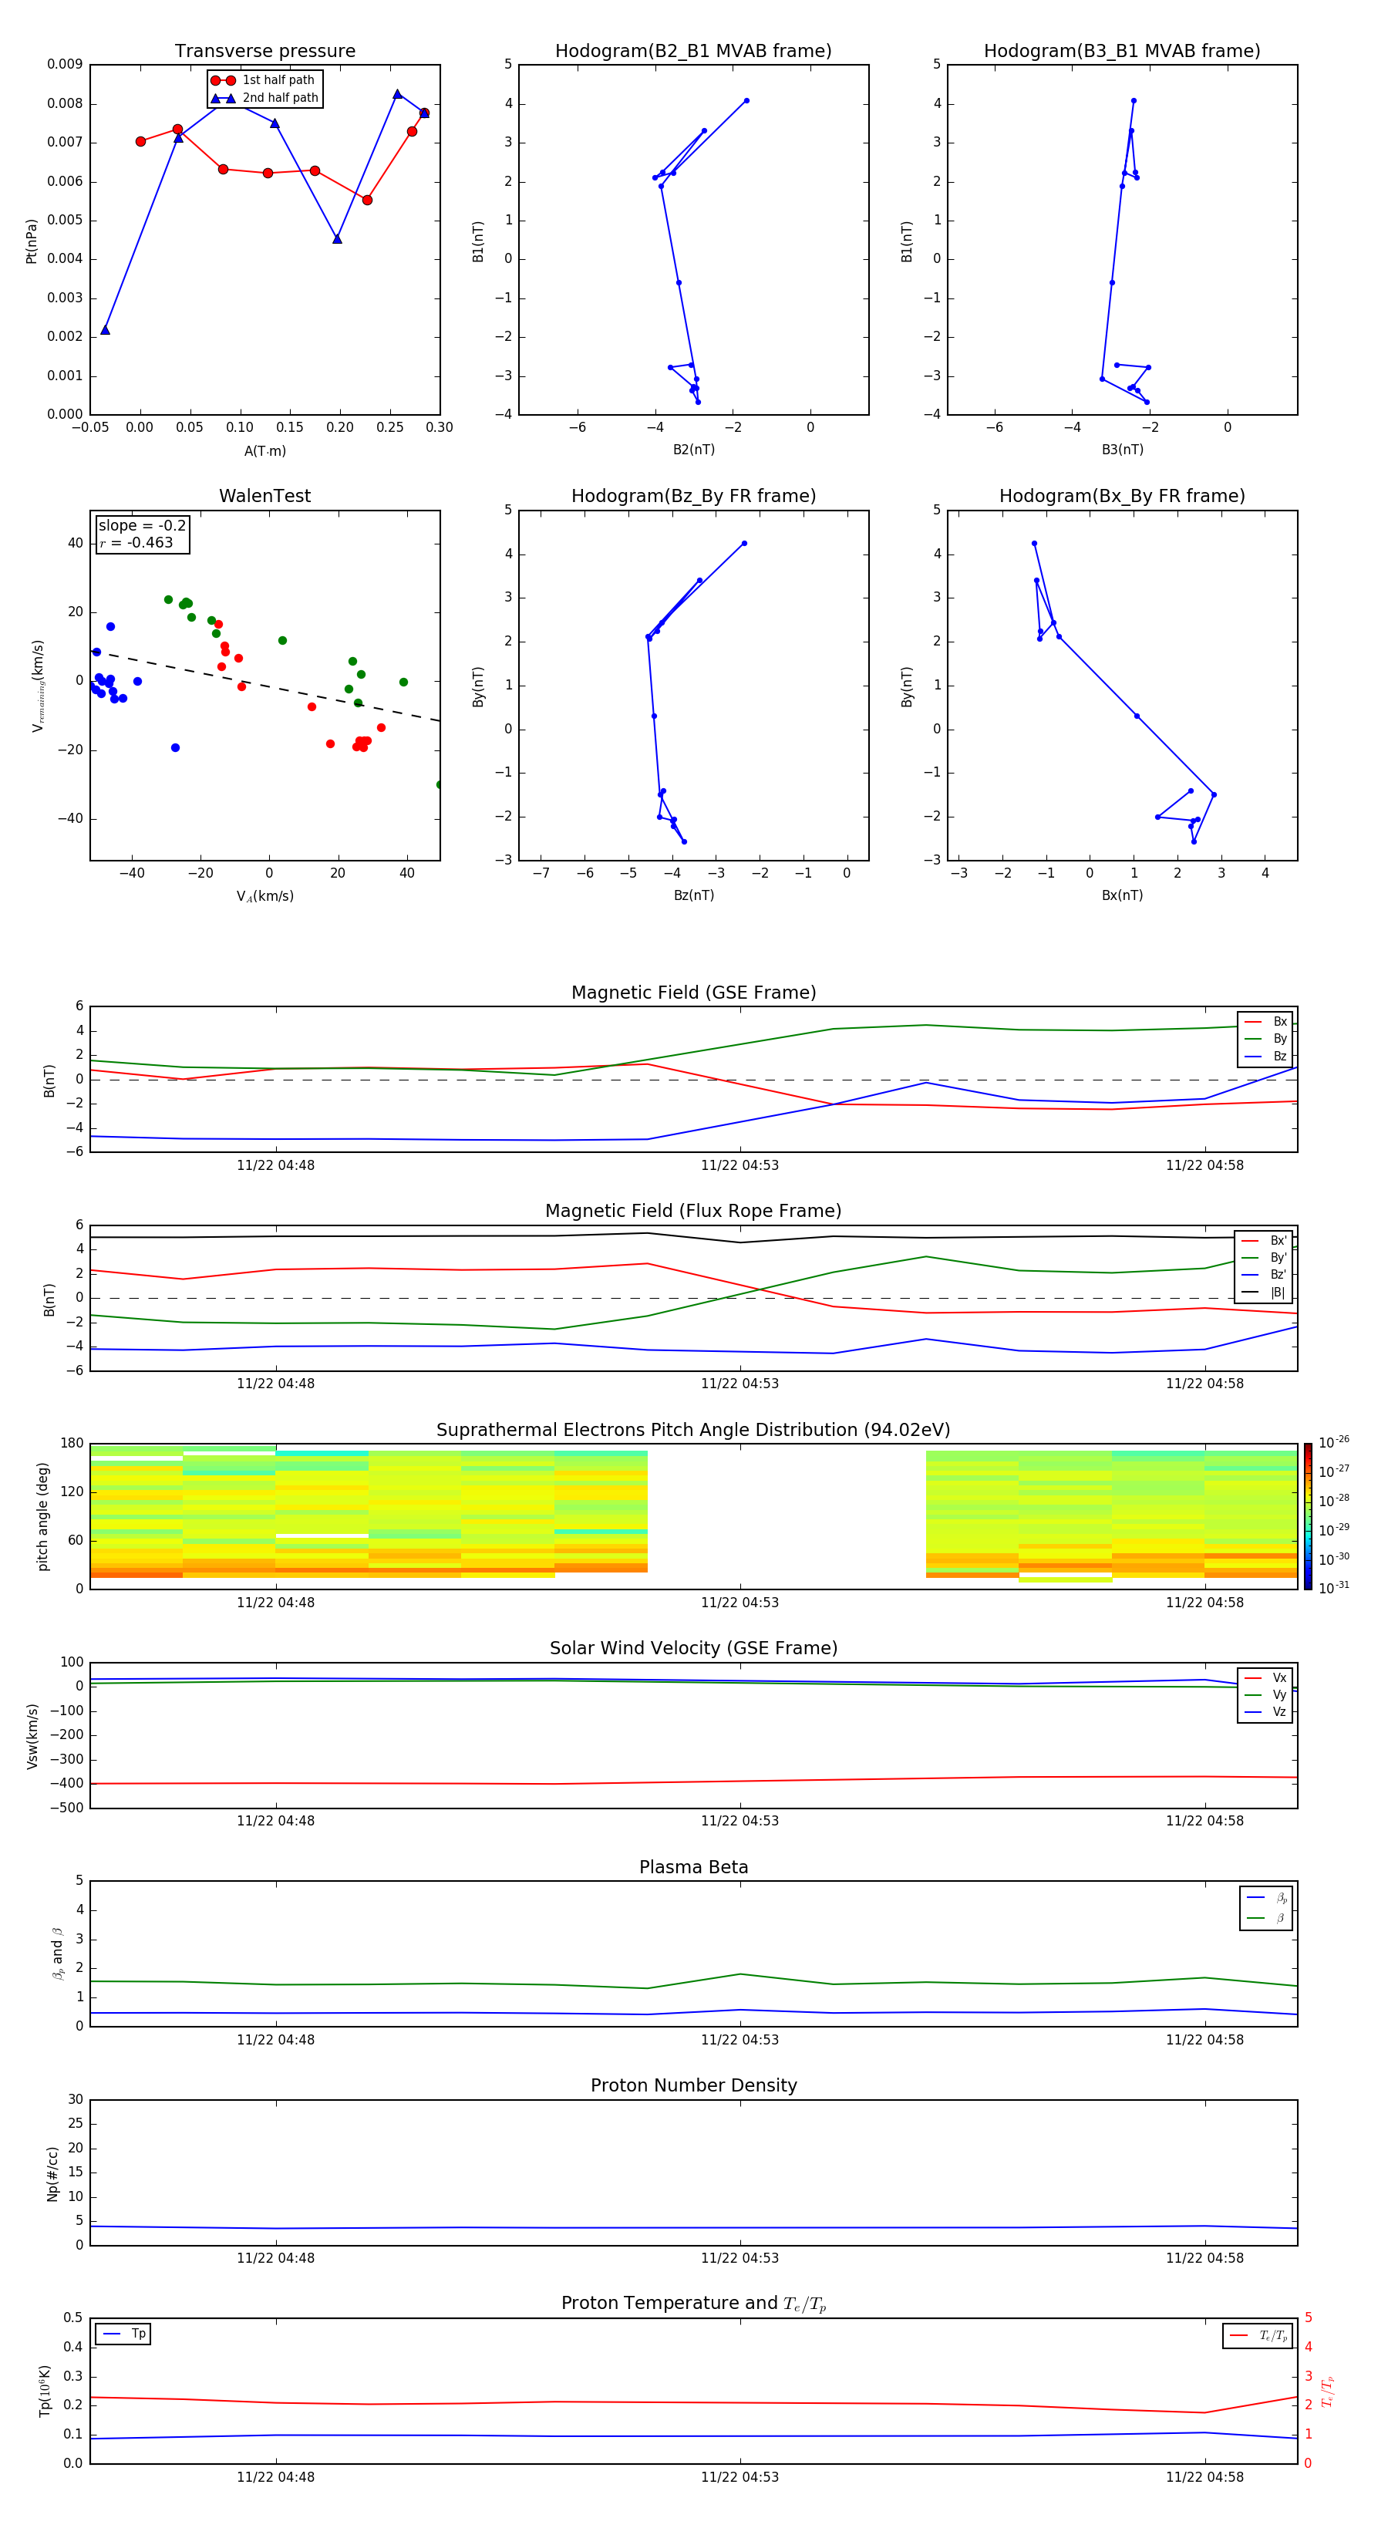The height and width of the screenshot is (2545, 1388).
Task: Click the "Hodogram(B2_B1 MVAB frame)" title
Action: [x=692, y=52]
